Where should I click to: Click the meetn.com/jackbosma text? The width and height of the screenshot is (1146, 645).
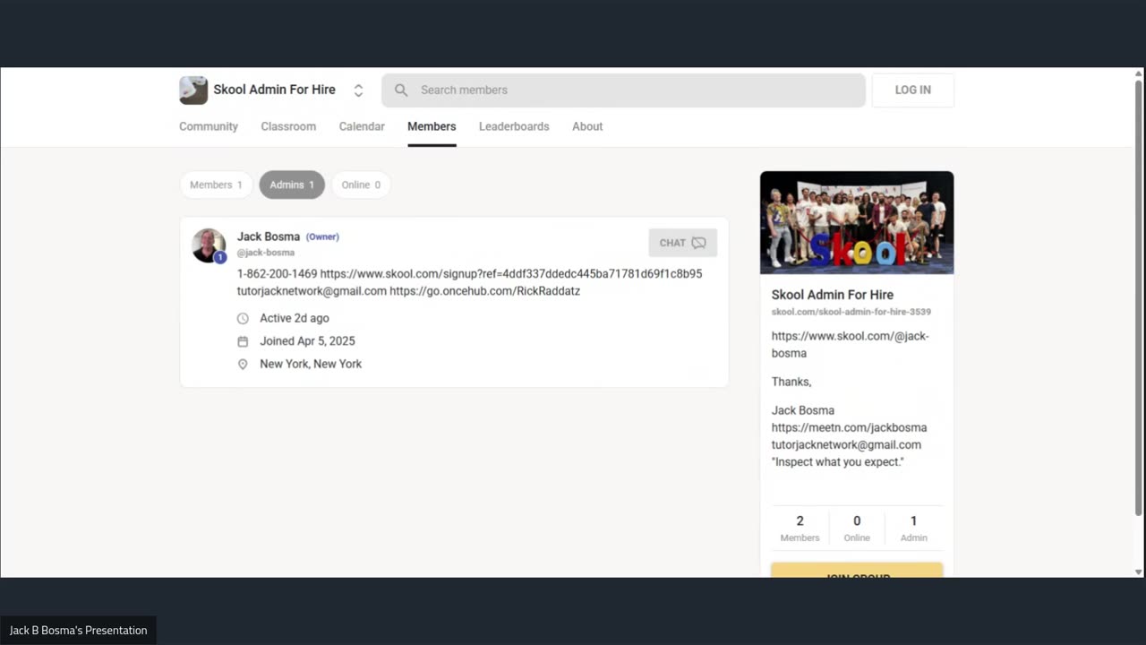pyautogui.click(x=849, y=427)
